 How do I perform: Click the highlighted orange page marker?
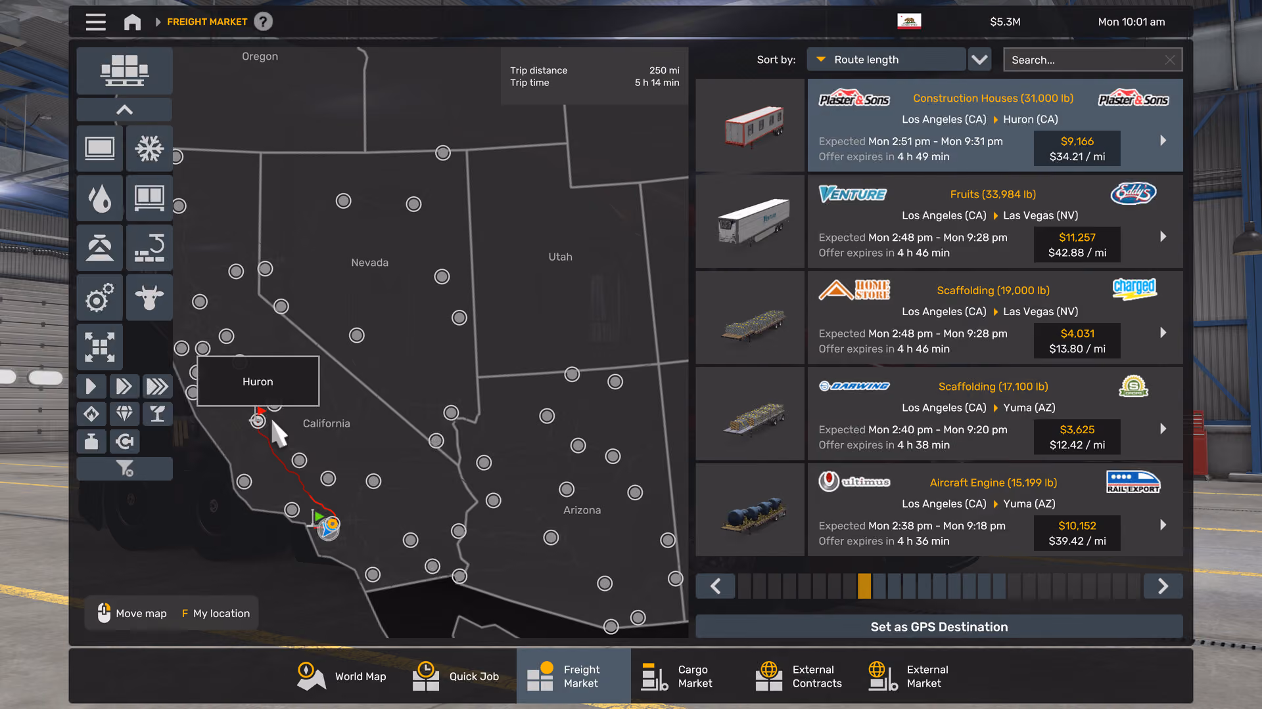click(x=864, y=586)
